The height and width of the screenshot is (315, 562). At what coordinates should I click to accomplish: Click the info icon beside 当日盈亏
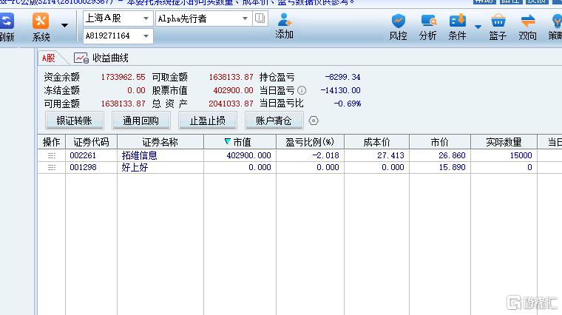pos(302,90)
